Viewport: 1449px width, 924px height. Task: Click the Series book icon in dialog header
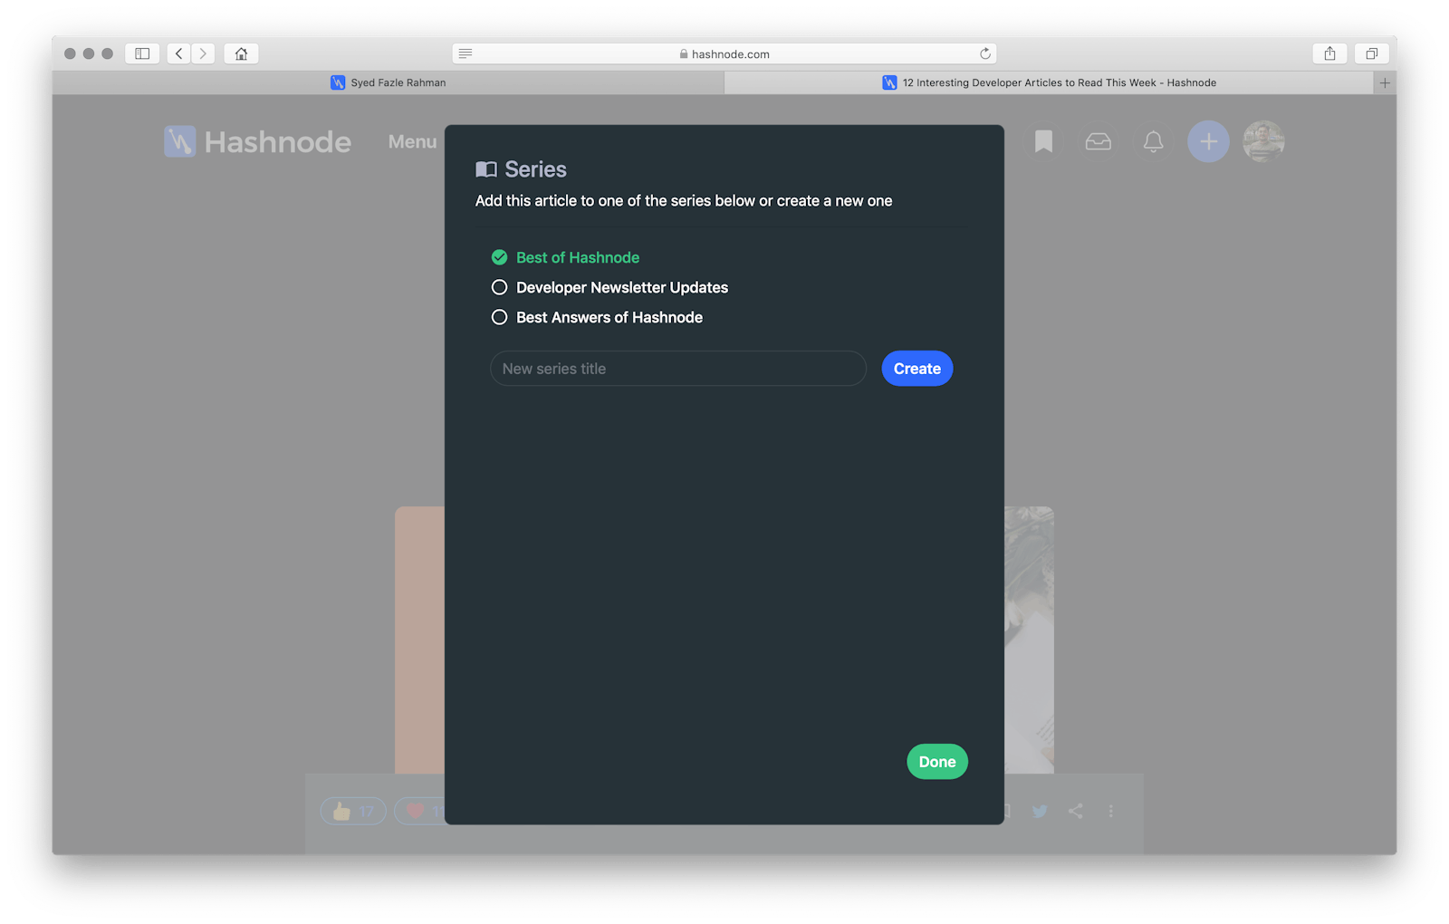486,169
